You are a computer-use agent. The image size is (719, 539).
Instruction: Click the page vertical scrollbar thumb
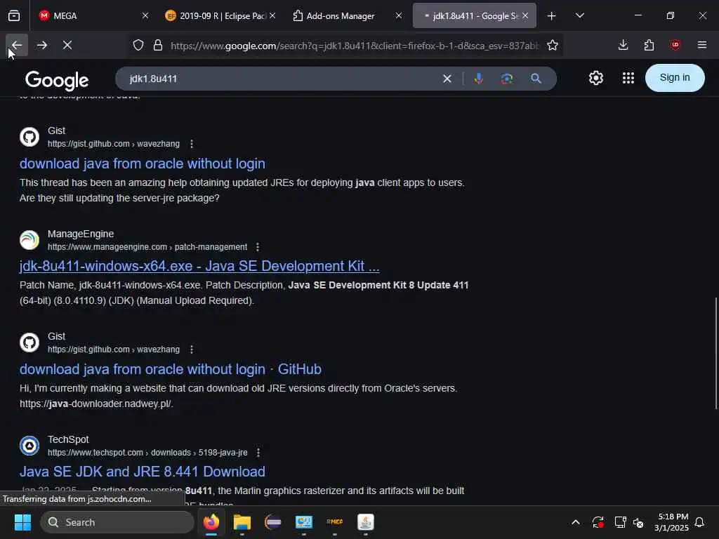coord(715,353)
